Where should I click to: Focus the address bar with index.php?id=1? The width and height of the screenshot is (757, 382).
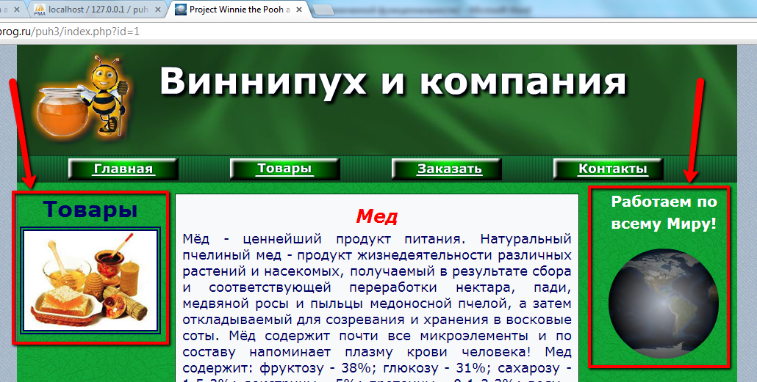click(x=378, y=32)
